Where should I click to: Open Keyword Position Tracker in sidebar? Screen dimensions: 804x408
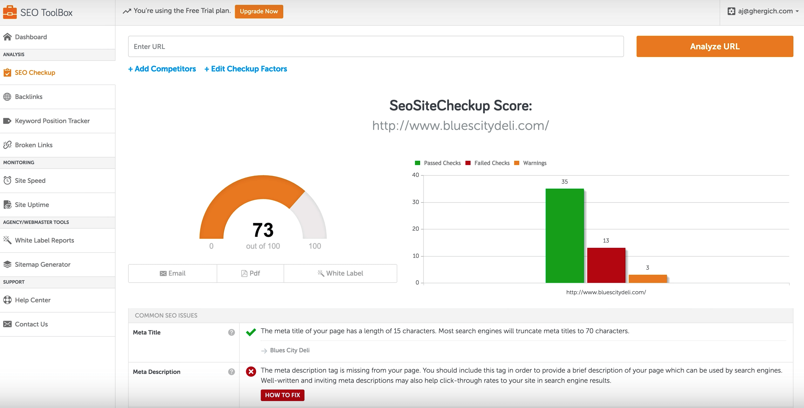[x=52, y=121]
